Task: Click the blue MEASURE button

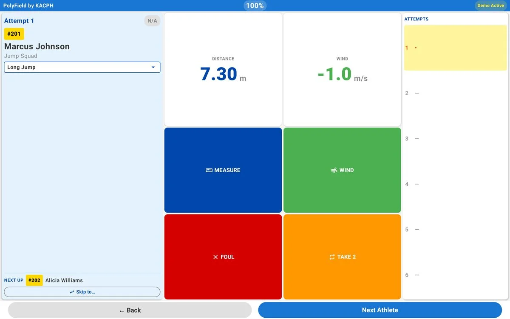Action: tap(223, 170)
